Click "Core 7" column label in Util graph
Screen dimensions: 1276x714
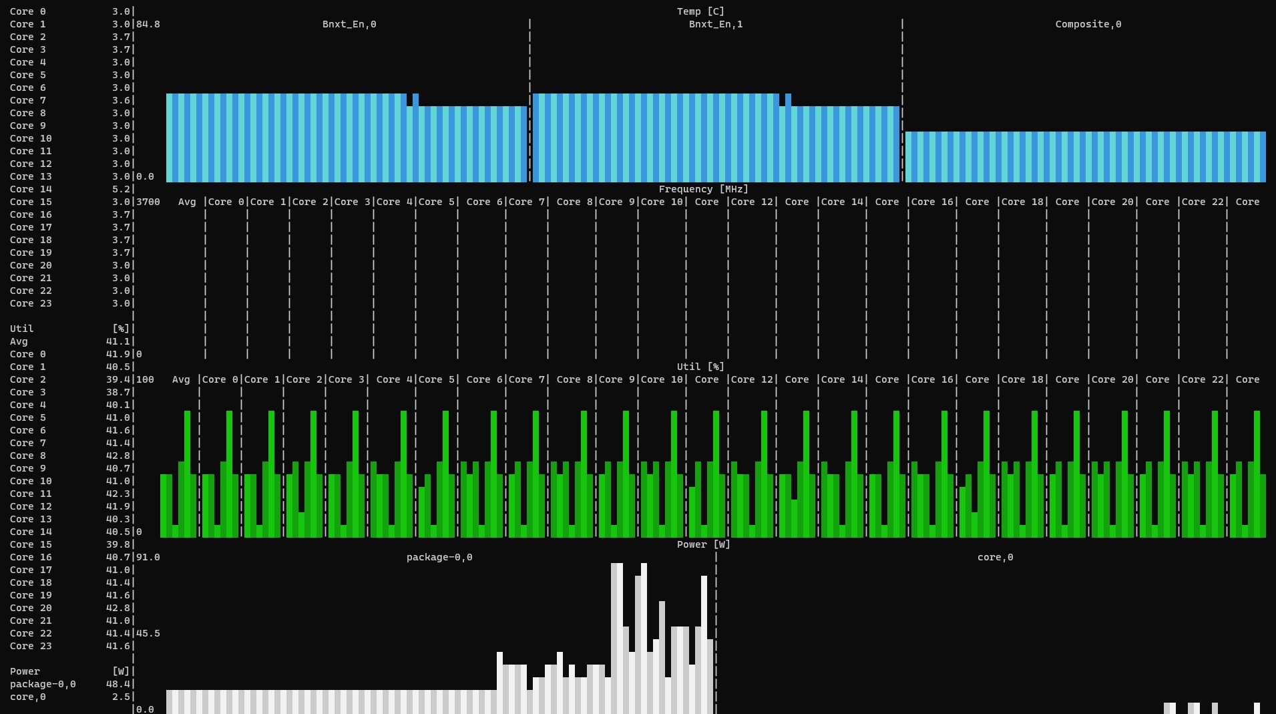527,379
